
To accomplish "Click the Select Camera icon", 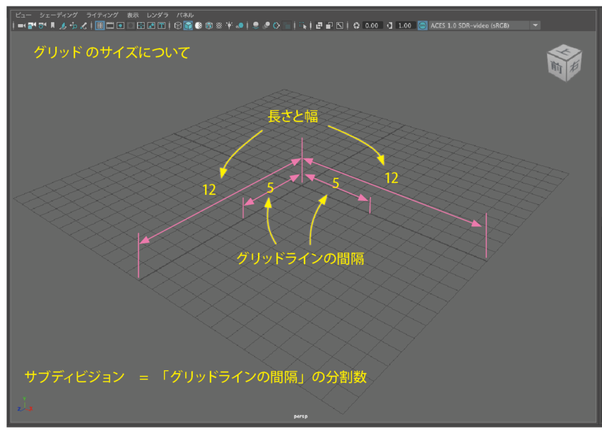I will tap(21, 26).
